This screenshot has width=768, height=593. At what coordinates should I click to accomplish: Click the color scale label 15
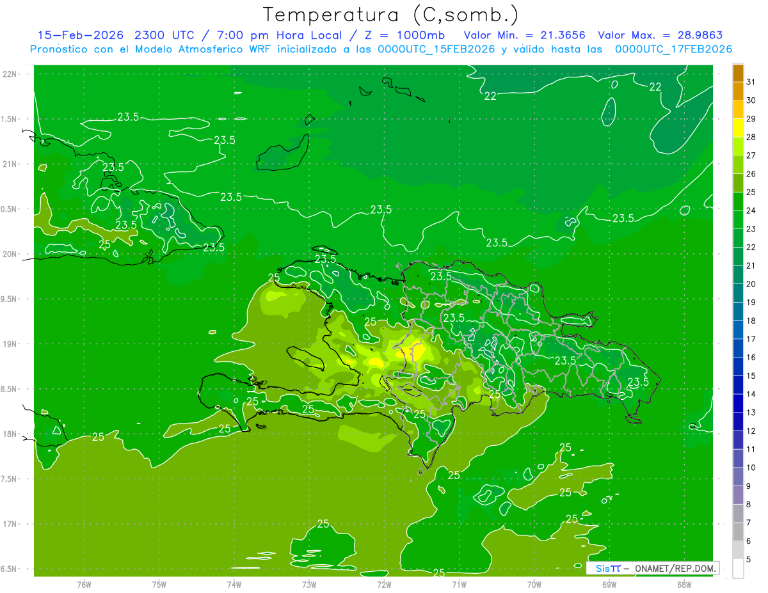tap(751, 376)
